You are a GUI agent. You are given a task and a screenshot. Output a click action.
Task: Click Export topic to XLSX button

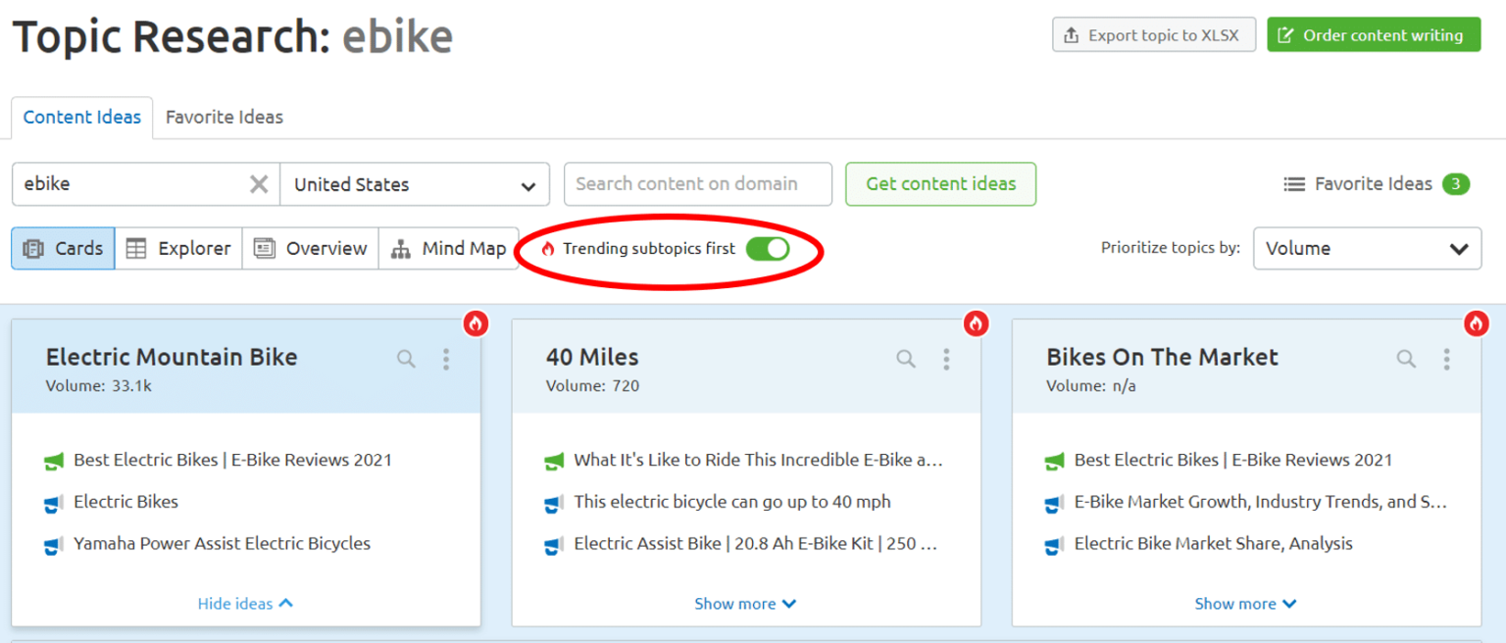pyautogui.click(x=1153, y=35)
